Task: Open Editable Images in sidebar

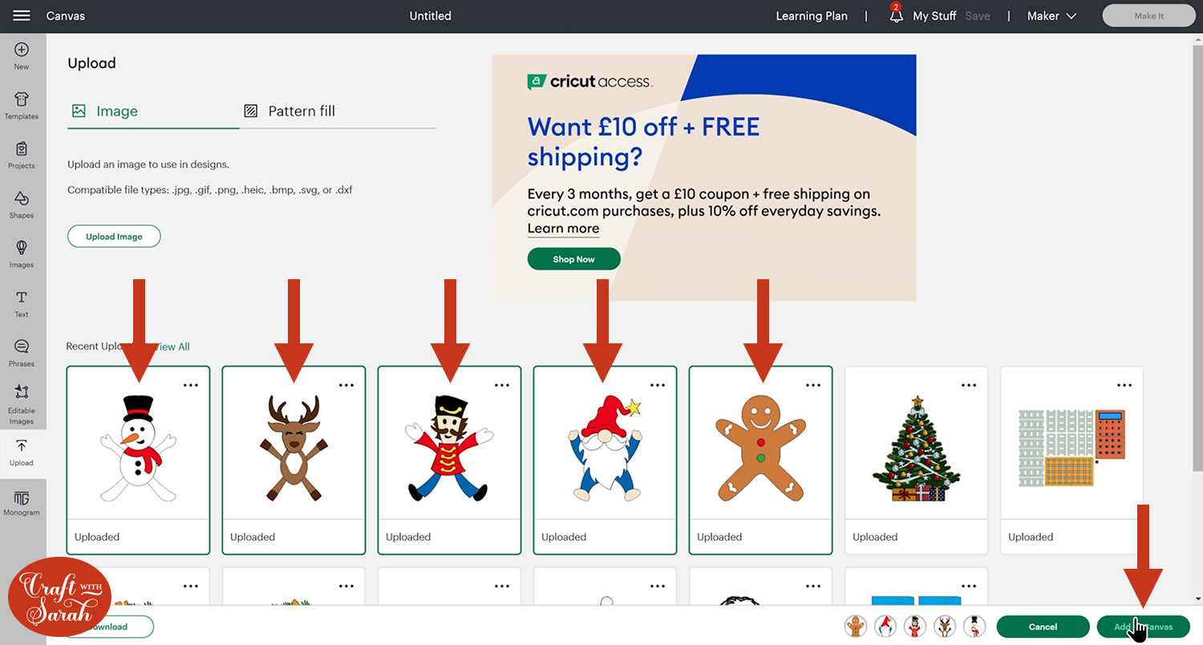Action: coord(22,404)
